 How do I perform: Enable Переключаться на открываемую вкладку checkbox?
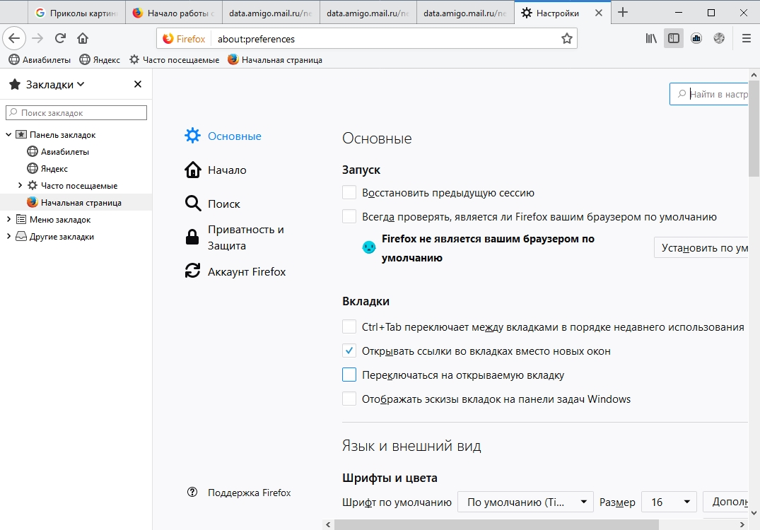349,375
